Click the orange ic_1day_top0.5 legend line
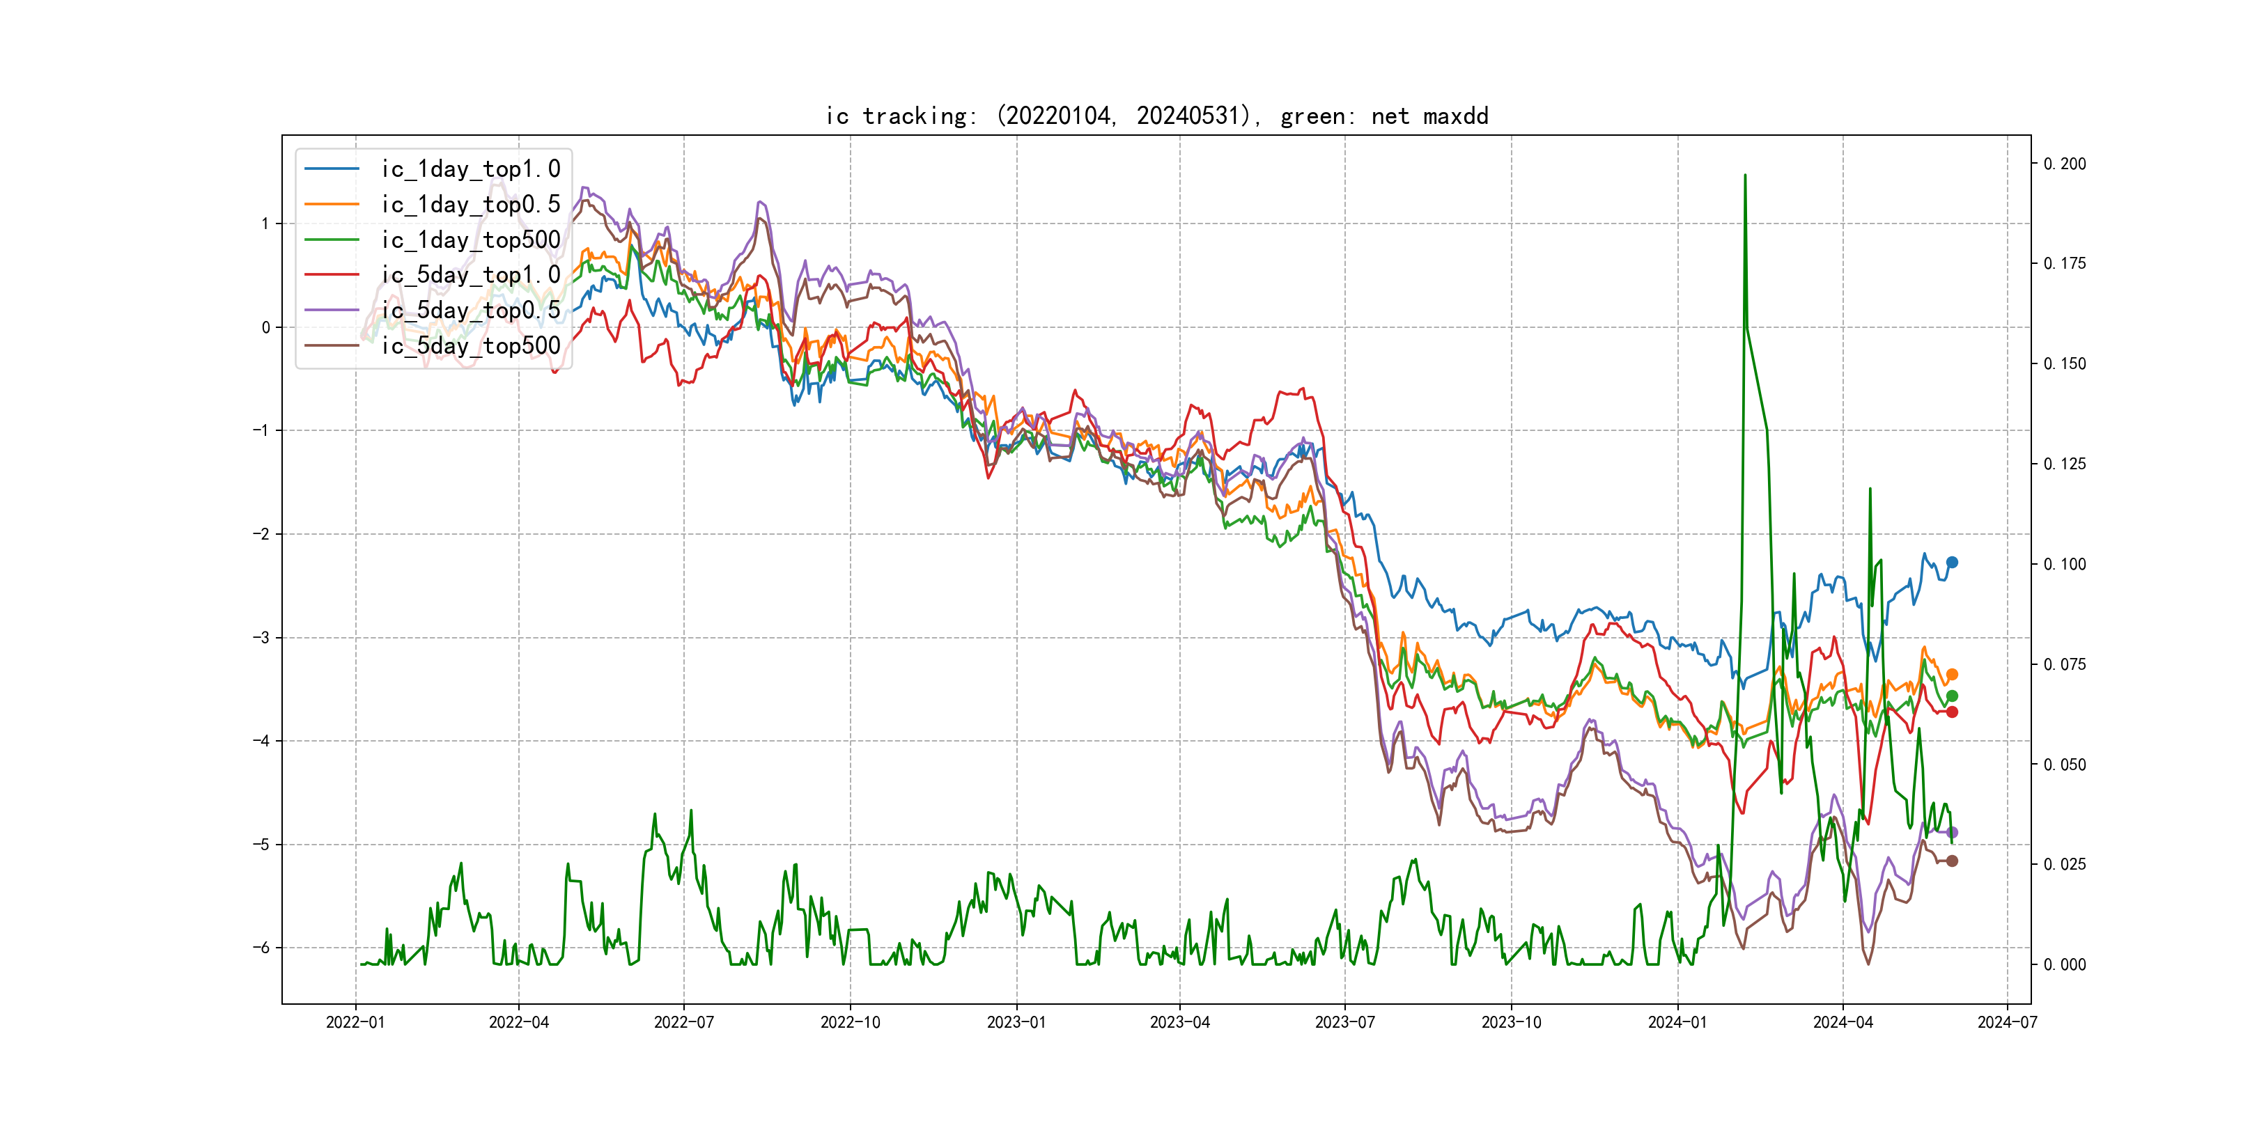This screenshot has width=2257, height=1128. point(331,204)
